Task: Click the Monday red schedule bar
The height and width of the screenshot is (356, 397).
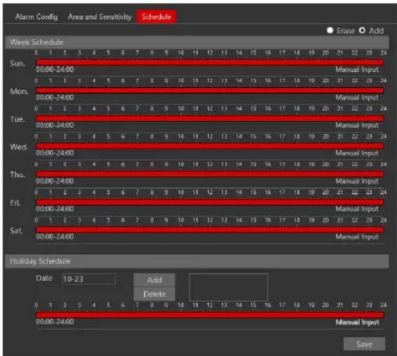Action: 210,90
